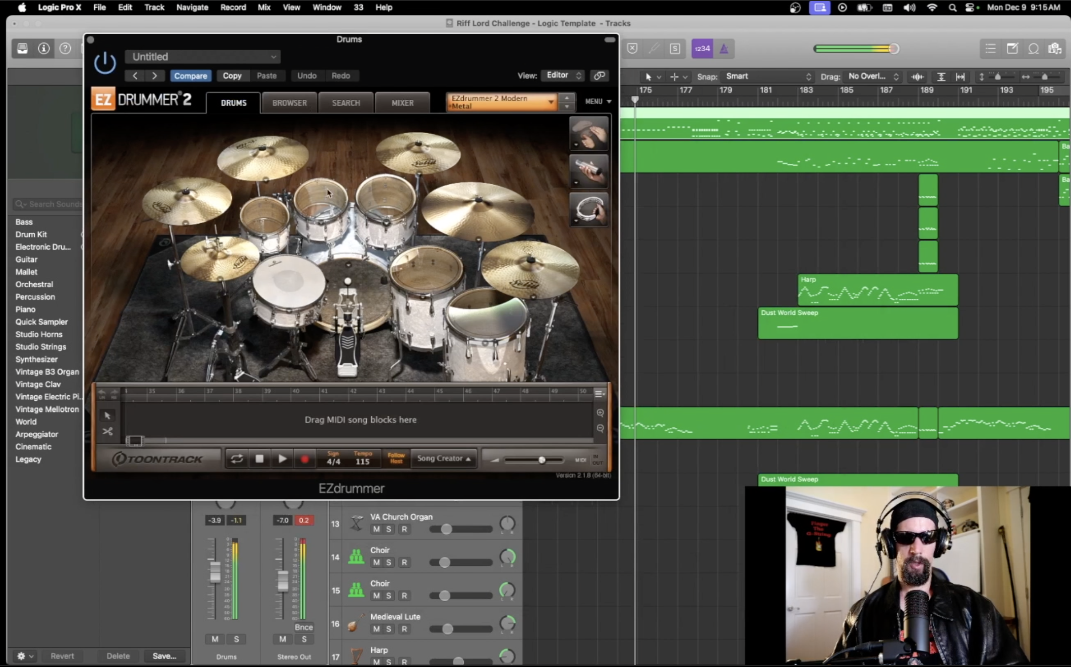Screen dimensions: 1071x667
Task: Open the left-click pointer tool menu
Action: point(653,77)
